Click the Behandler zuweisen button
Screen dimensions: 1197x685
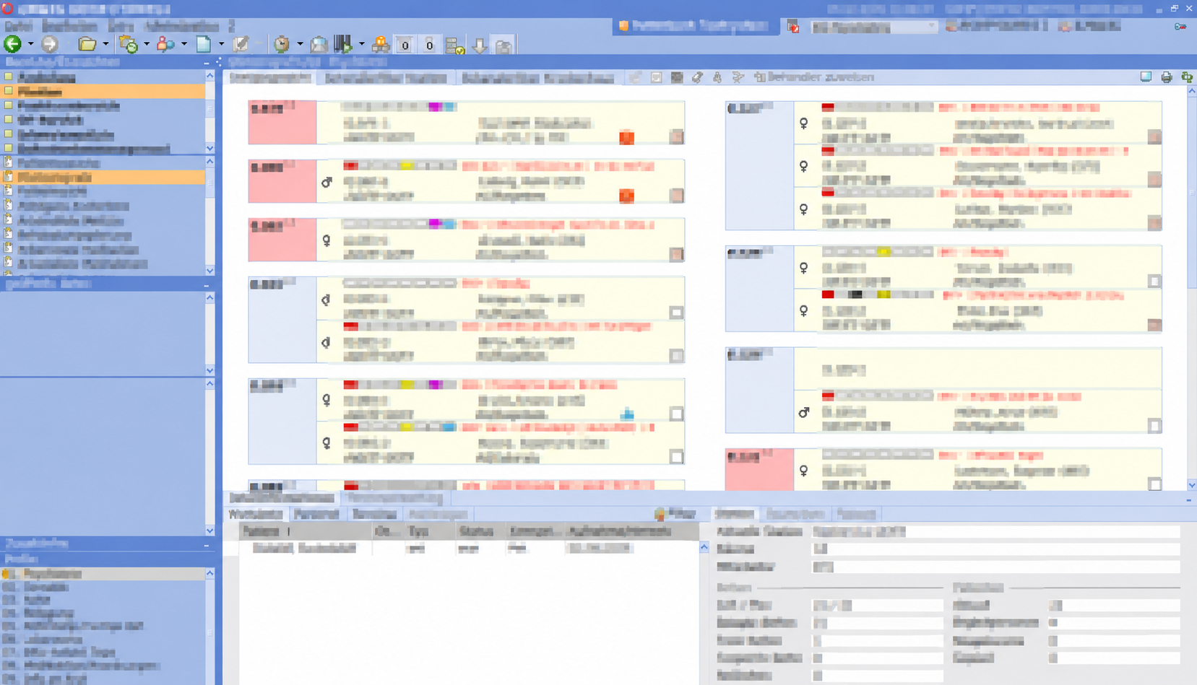tap(814, 77)
